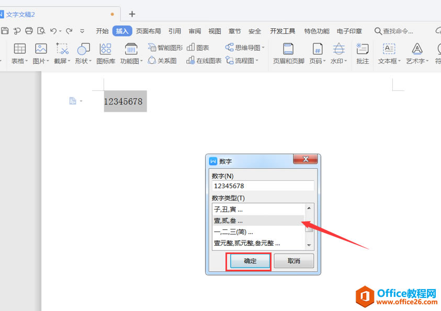This screenshot has width=441, height=311.
Task: Expand the quick access toolbar customize arrow
Action: click(82, 31)
